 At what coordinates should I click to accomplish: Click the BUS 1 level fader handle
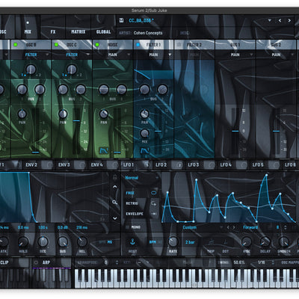point(235,131)
